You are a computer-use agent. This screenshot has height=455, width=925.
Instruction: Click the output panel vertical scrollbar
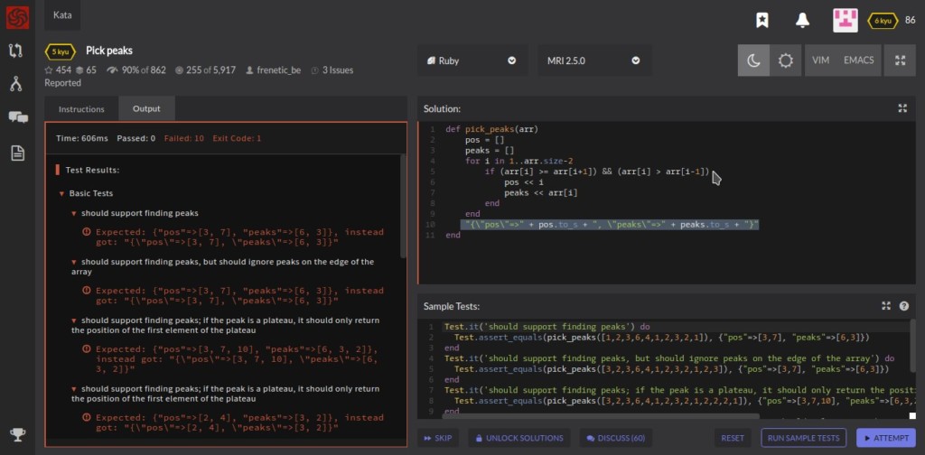[x=403, y=206]
